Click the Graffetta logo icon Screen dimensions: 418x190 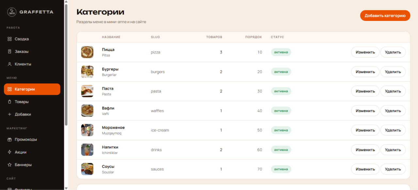pos(12,12)
